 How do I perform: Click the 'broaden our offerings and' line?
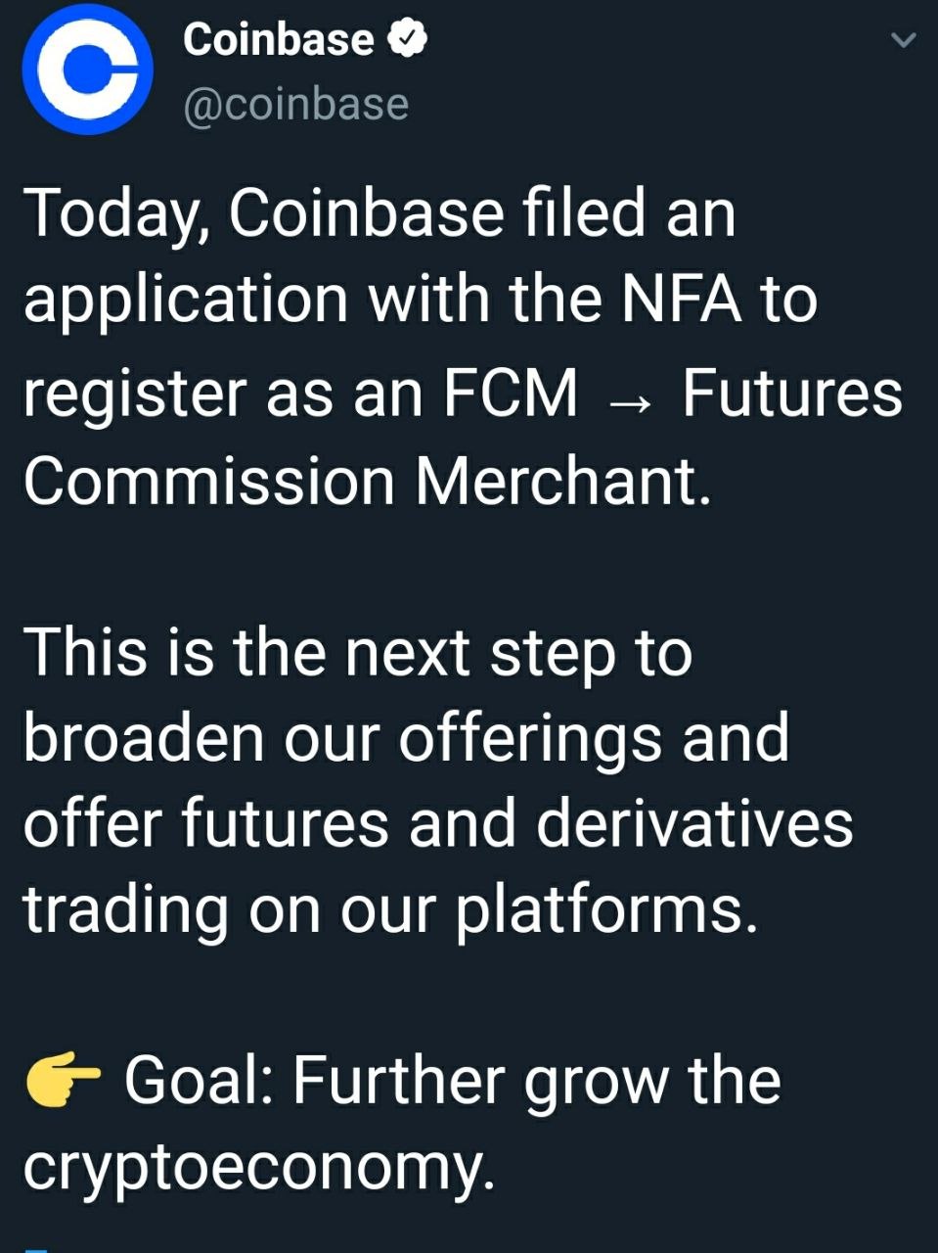click(406, 739)
